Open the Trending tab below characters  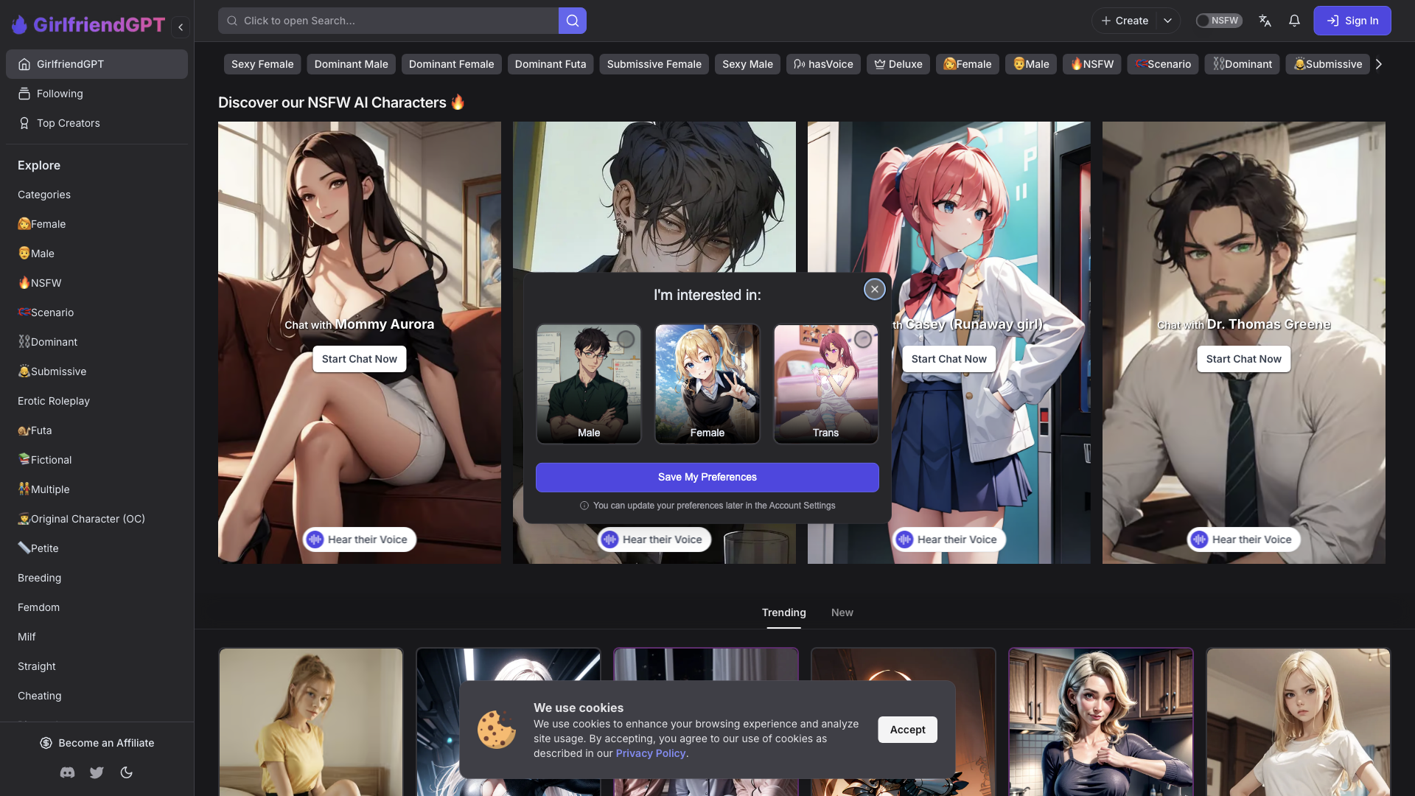[x=784, y=612]
